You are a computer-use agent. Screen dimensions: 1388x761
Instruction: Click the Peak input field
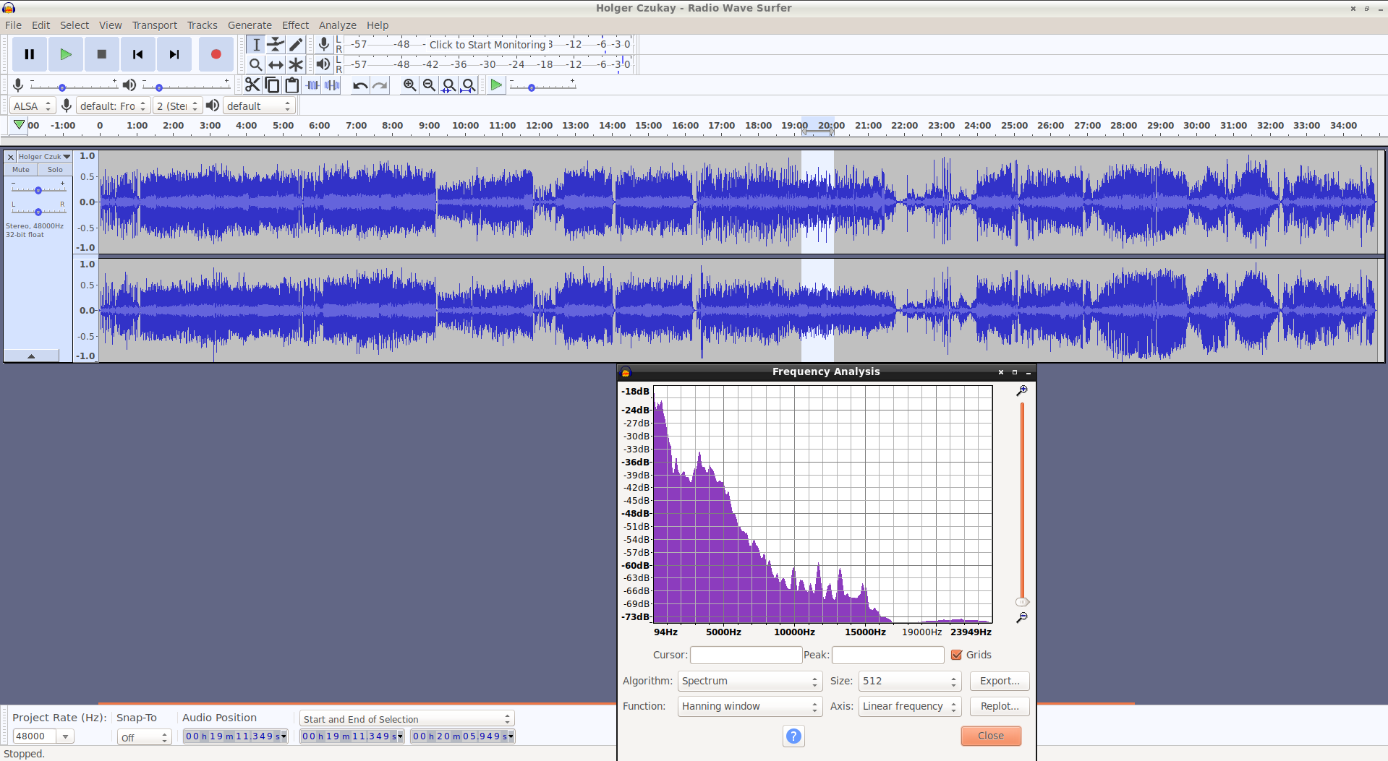click(887, 655)
